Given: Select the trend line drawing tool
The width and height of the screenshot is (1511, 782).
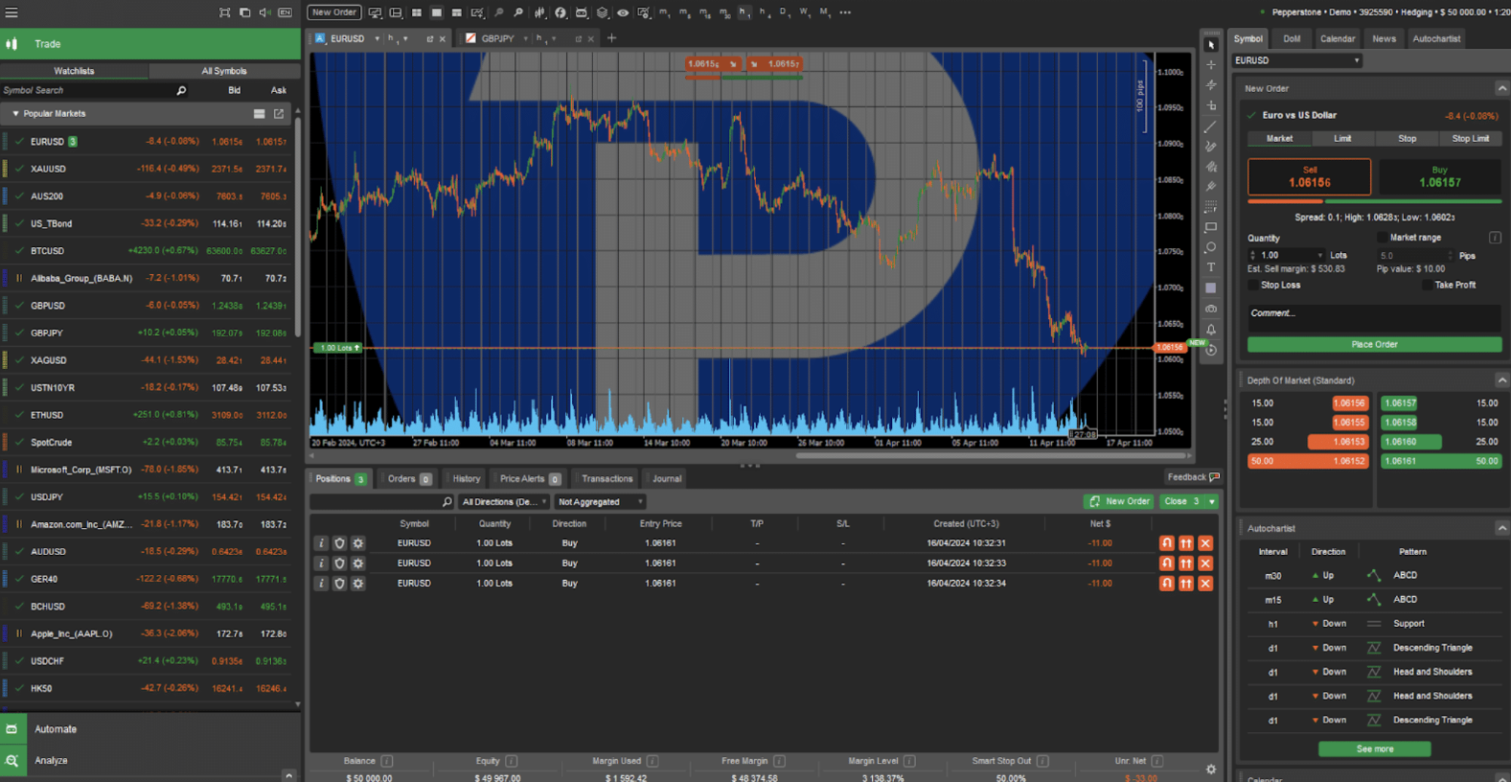Looking at the screenshot, I should tap(1211, 126).
